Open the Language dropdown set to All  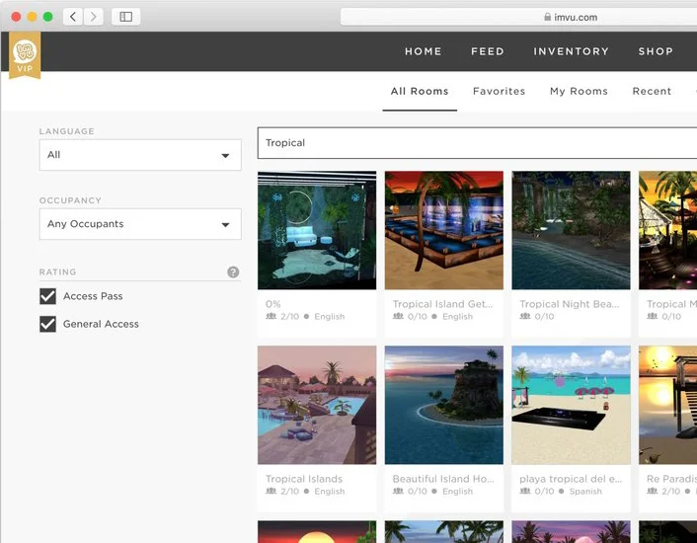click(x=140, y=155)
